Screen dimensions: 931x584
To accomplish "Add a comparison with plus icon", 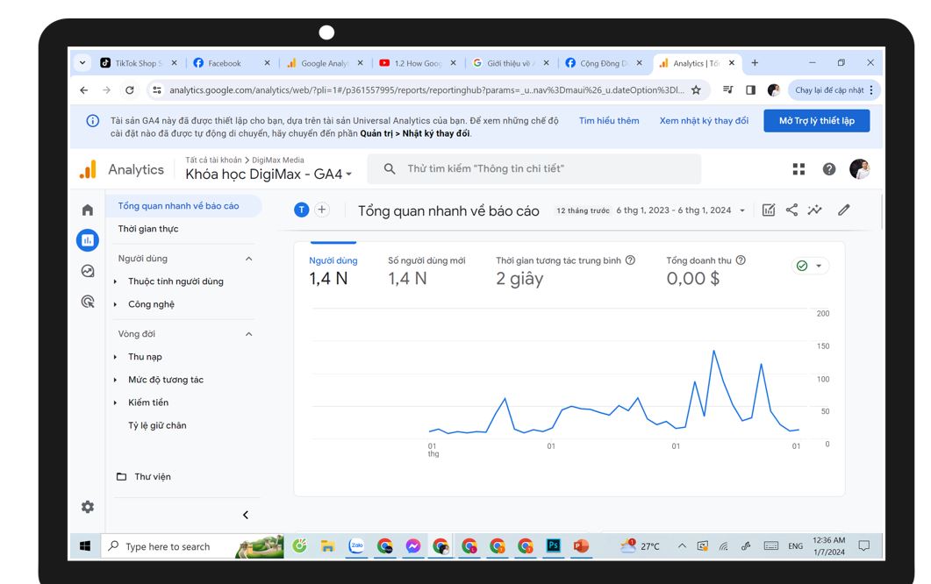I will 322,210.
